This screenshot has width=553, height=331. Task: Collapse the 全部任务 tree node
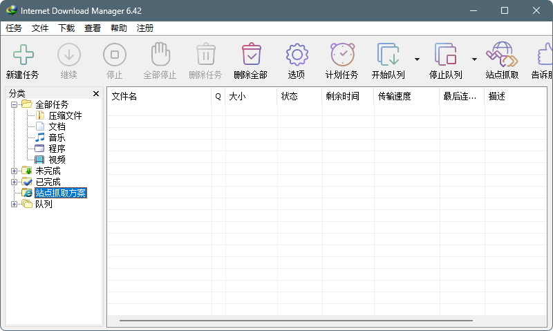pyautogui.click(x=15, y=104)
